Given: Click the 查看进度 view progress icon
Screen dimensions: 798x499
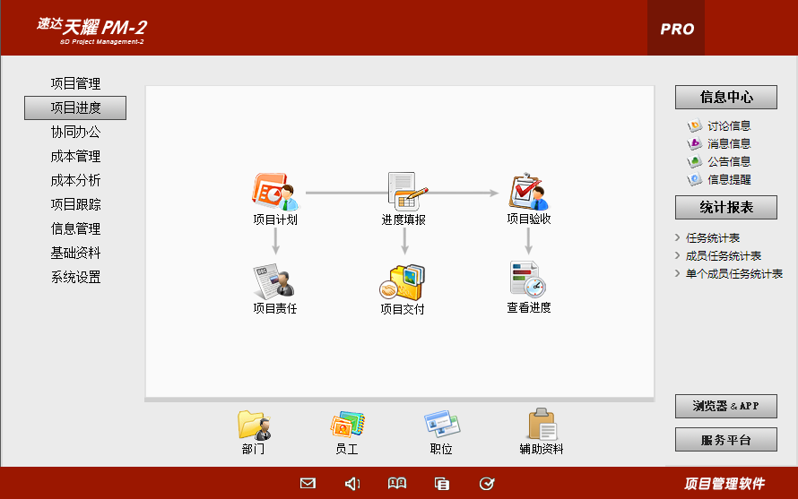Looking at the screenshot, I should click(528, 280).
